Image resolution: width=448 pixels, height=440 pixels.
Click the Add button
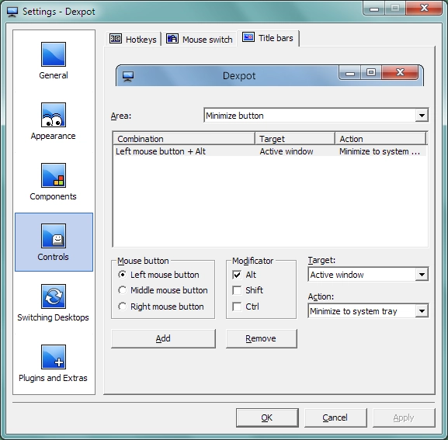point(163,338)
